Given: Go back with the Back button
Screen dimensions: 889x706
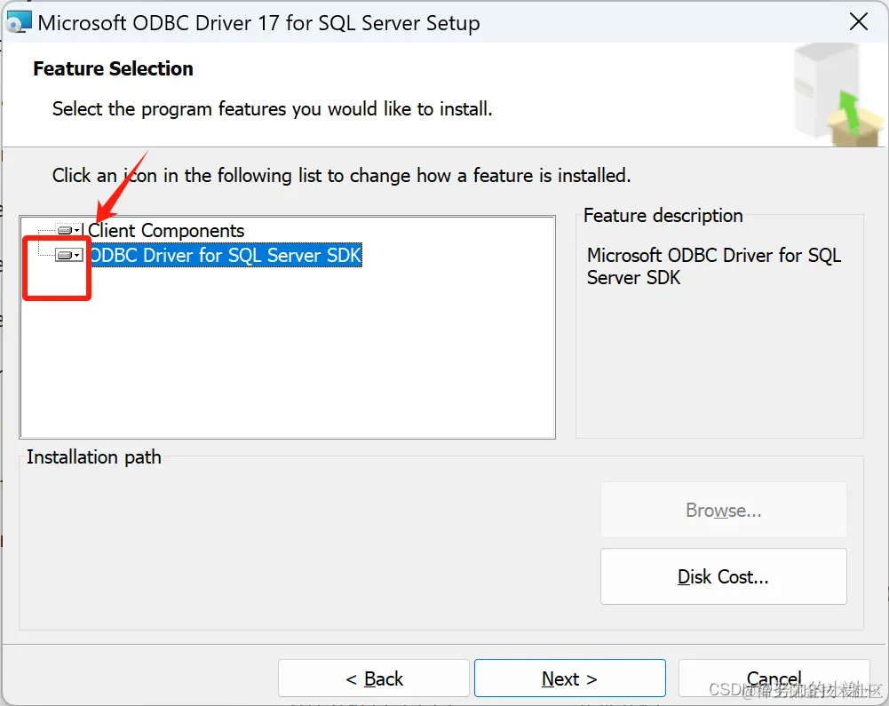Looking at the screenshot, I should click(x=374, y=678).
